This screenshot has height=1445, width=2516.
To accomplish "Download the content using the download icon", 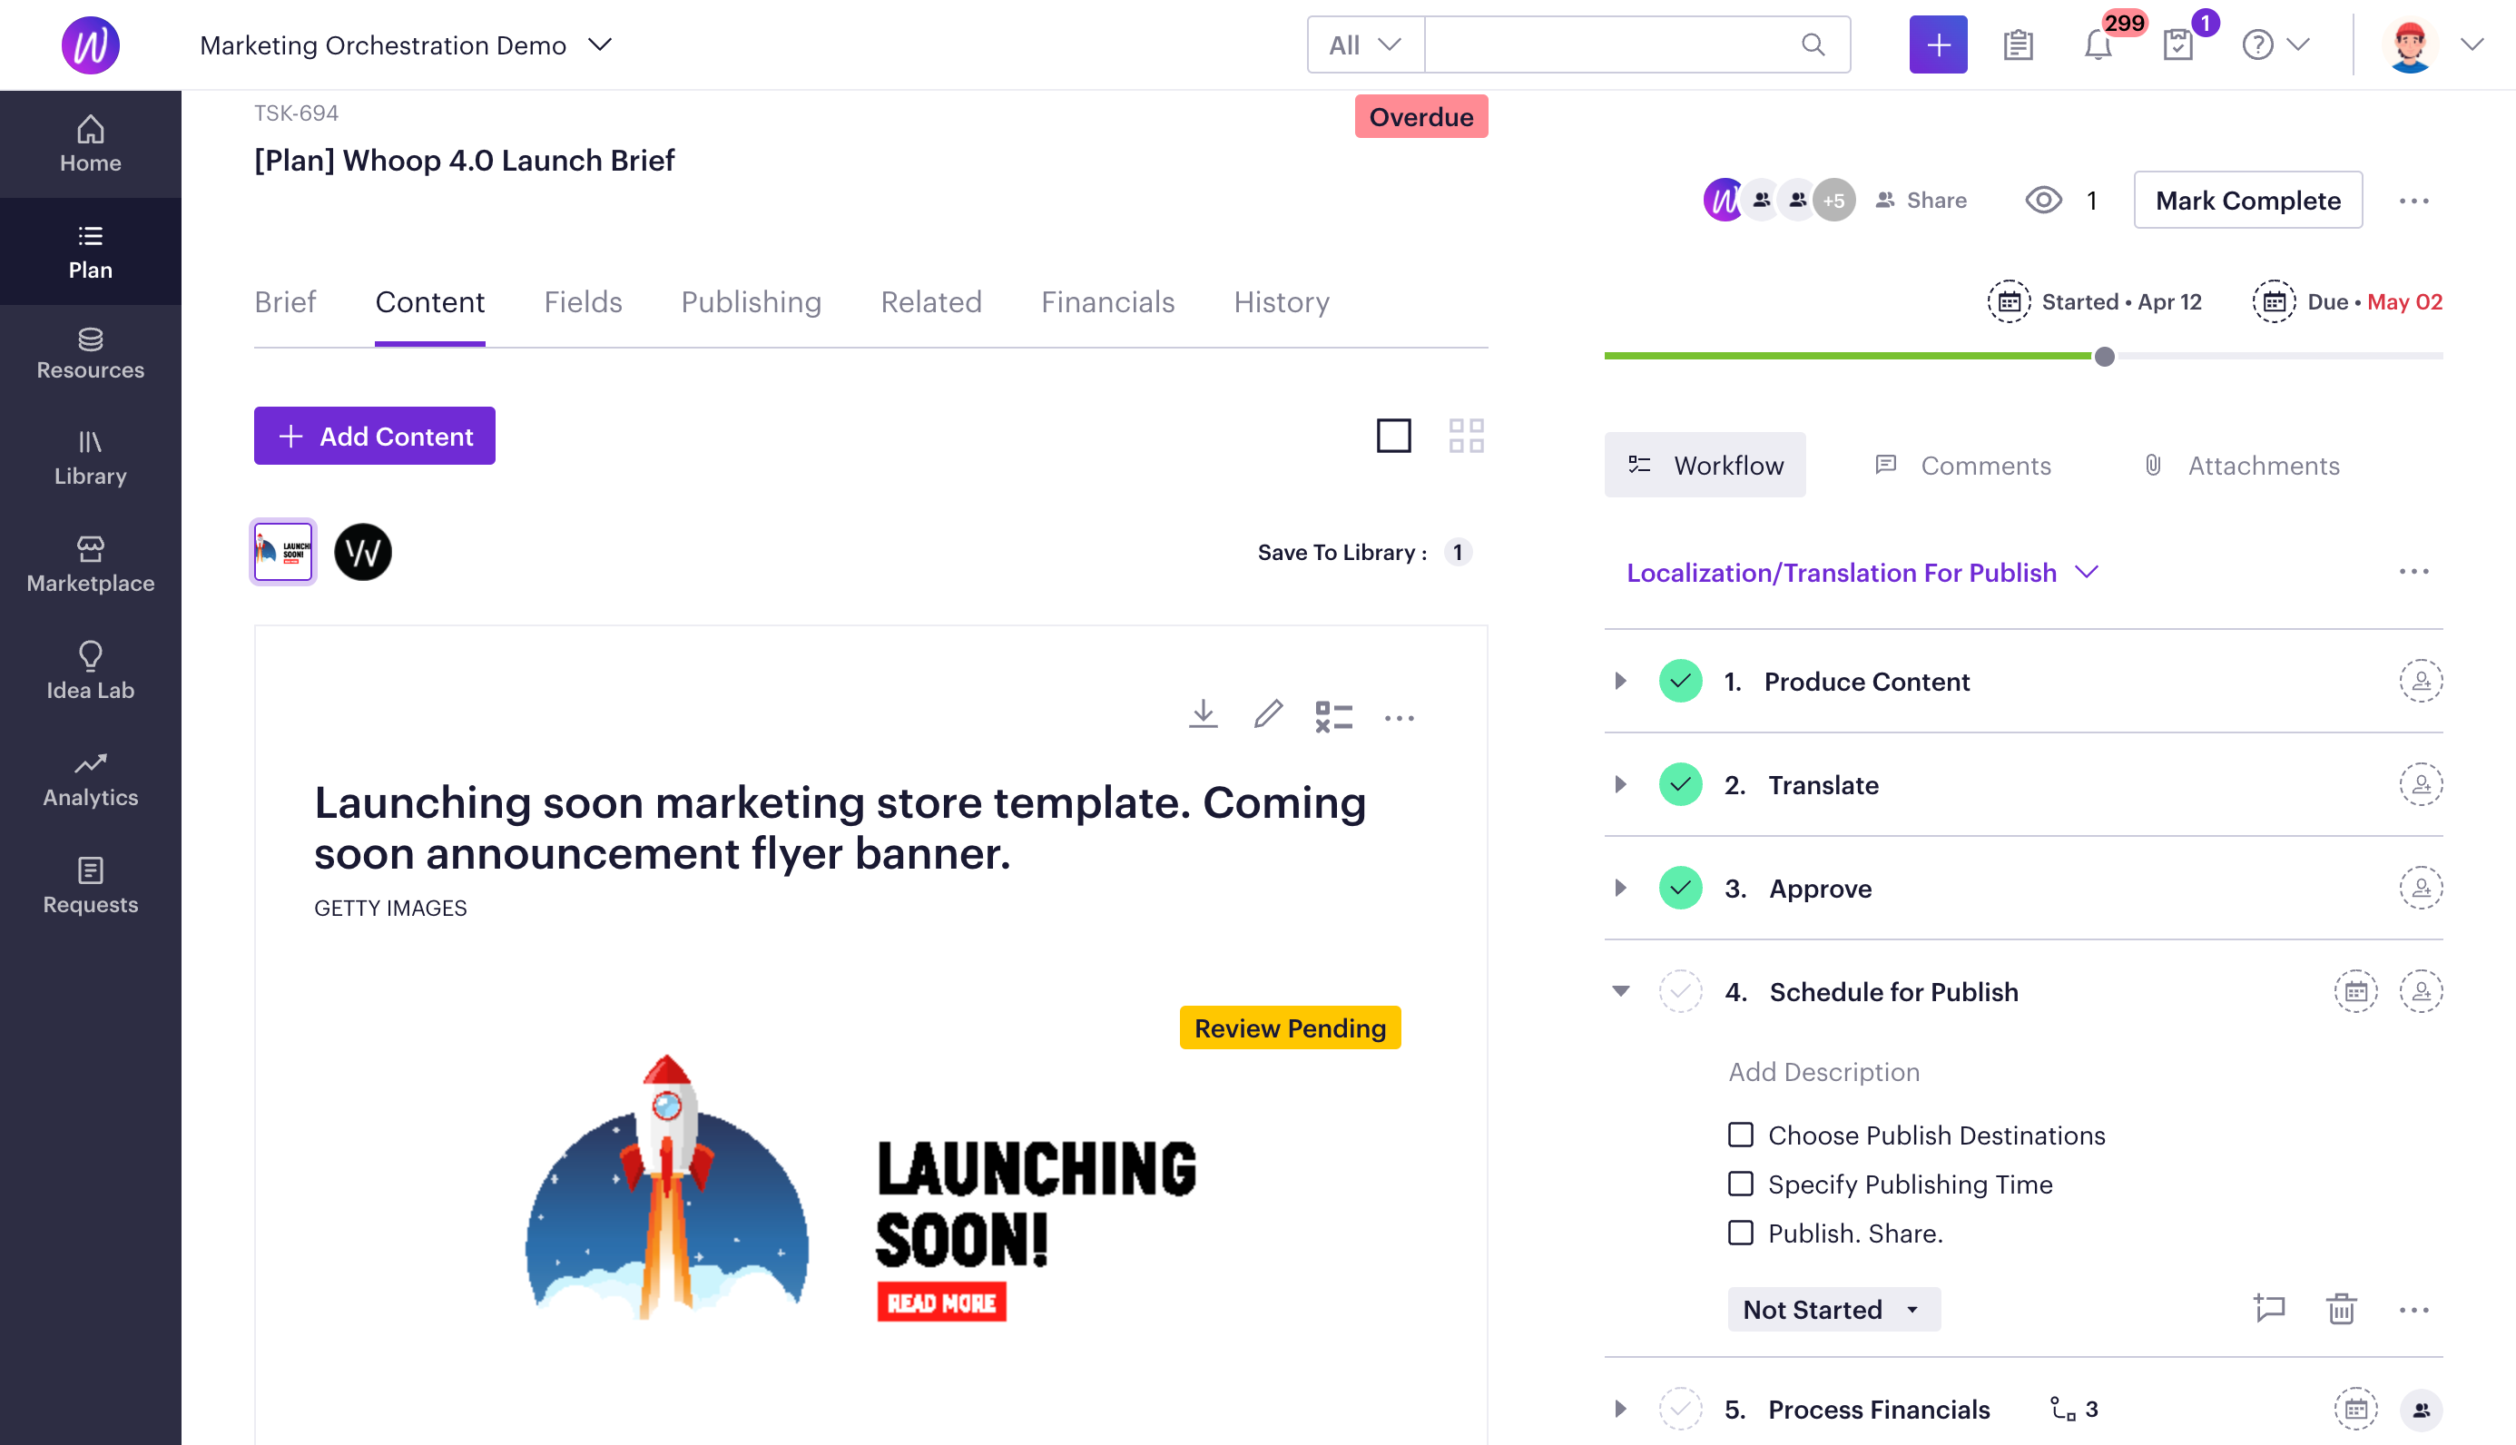I will tap(1203, 714).
